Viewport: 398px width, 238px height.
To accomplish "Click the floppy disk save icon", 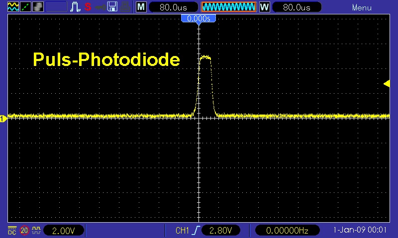I will [112, 7].
